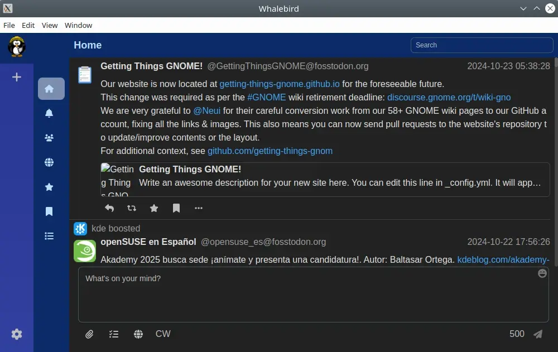Reply to the Getting Things GNOME! post
Image resolution: width=558 pixels, height=352 pixels.
[x=109, y=208]
